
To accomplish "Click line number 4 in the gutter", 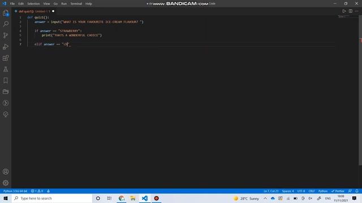I will click(x=20, y=31).
